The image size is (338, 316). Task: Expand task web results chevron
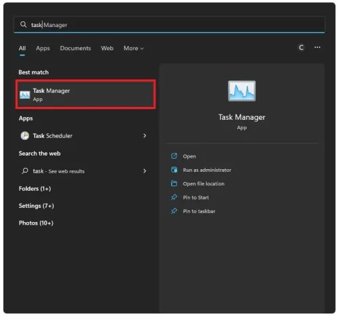click(145, 171)
